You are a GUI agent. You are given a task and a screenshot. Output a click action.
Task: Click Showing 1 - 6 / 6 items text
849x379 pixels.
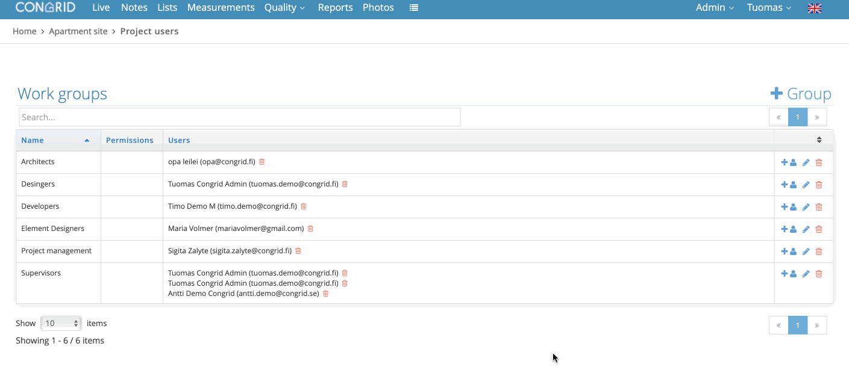click(60, 340)
